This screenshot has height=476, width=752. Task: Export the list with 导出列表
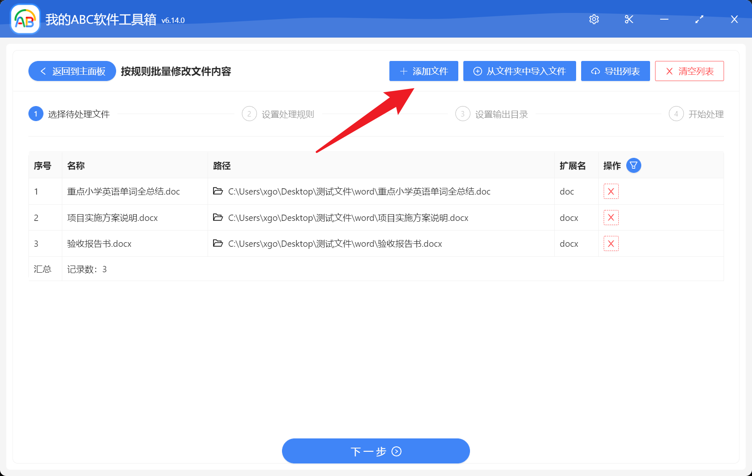615,71
